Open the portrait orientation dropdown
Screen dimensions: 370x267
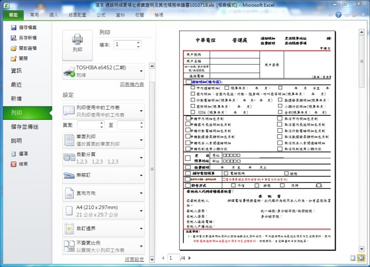[x=103, y=193]
